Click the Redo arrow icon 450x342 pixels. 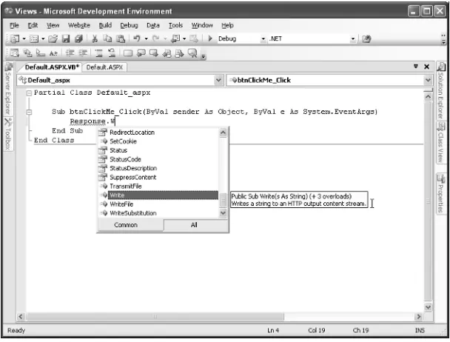click(156, 38)
